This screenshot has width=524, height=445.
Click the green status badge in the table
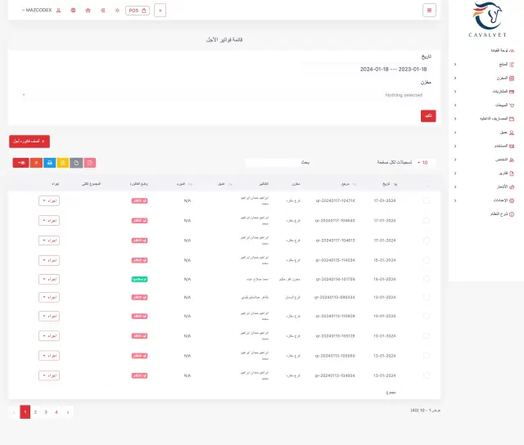pos(140,279)
